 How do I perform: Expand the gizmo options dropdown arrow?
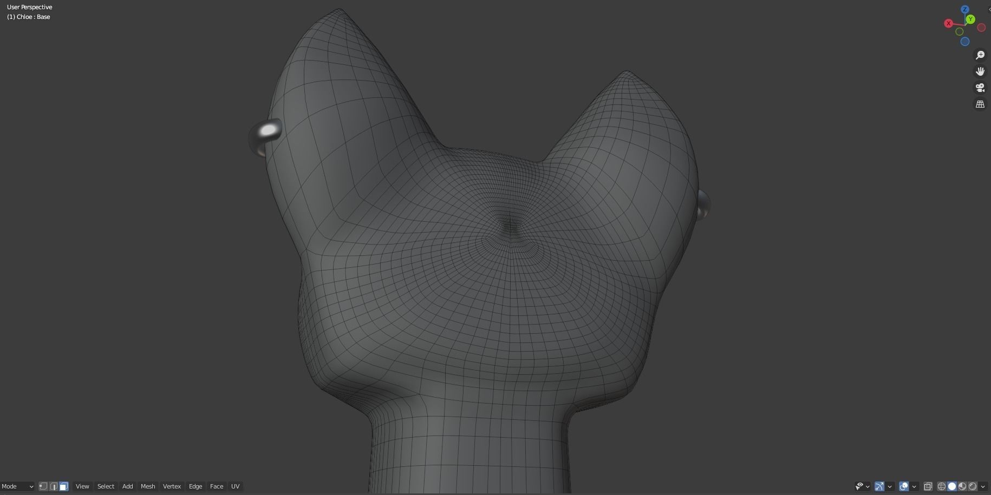(x=890, y=486)
